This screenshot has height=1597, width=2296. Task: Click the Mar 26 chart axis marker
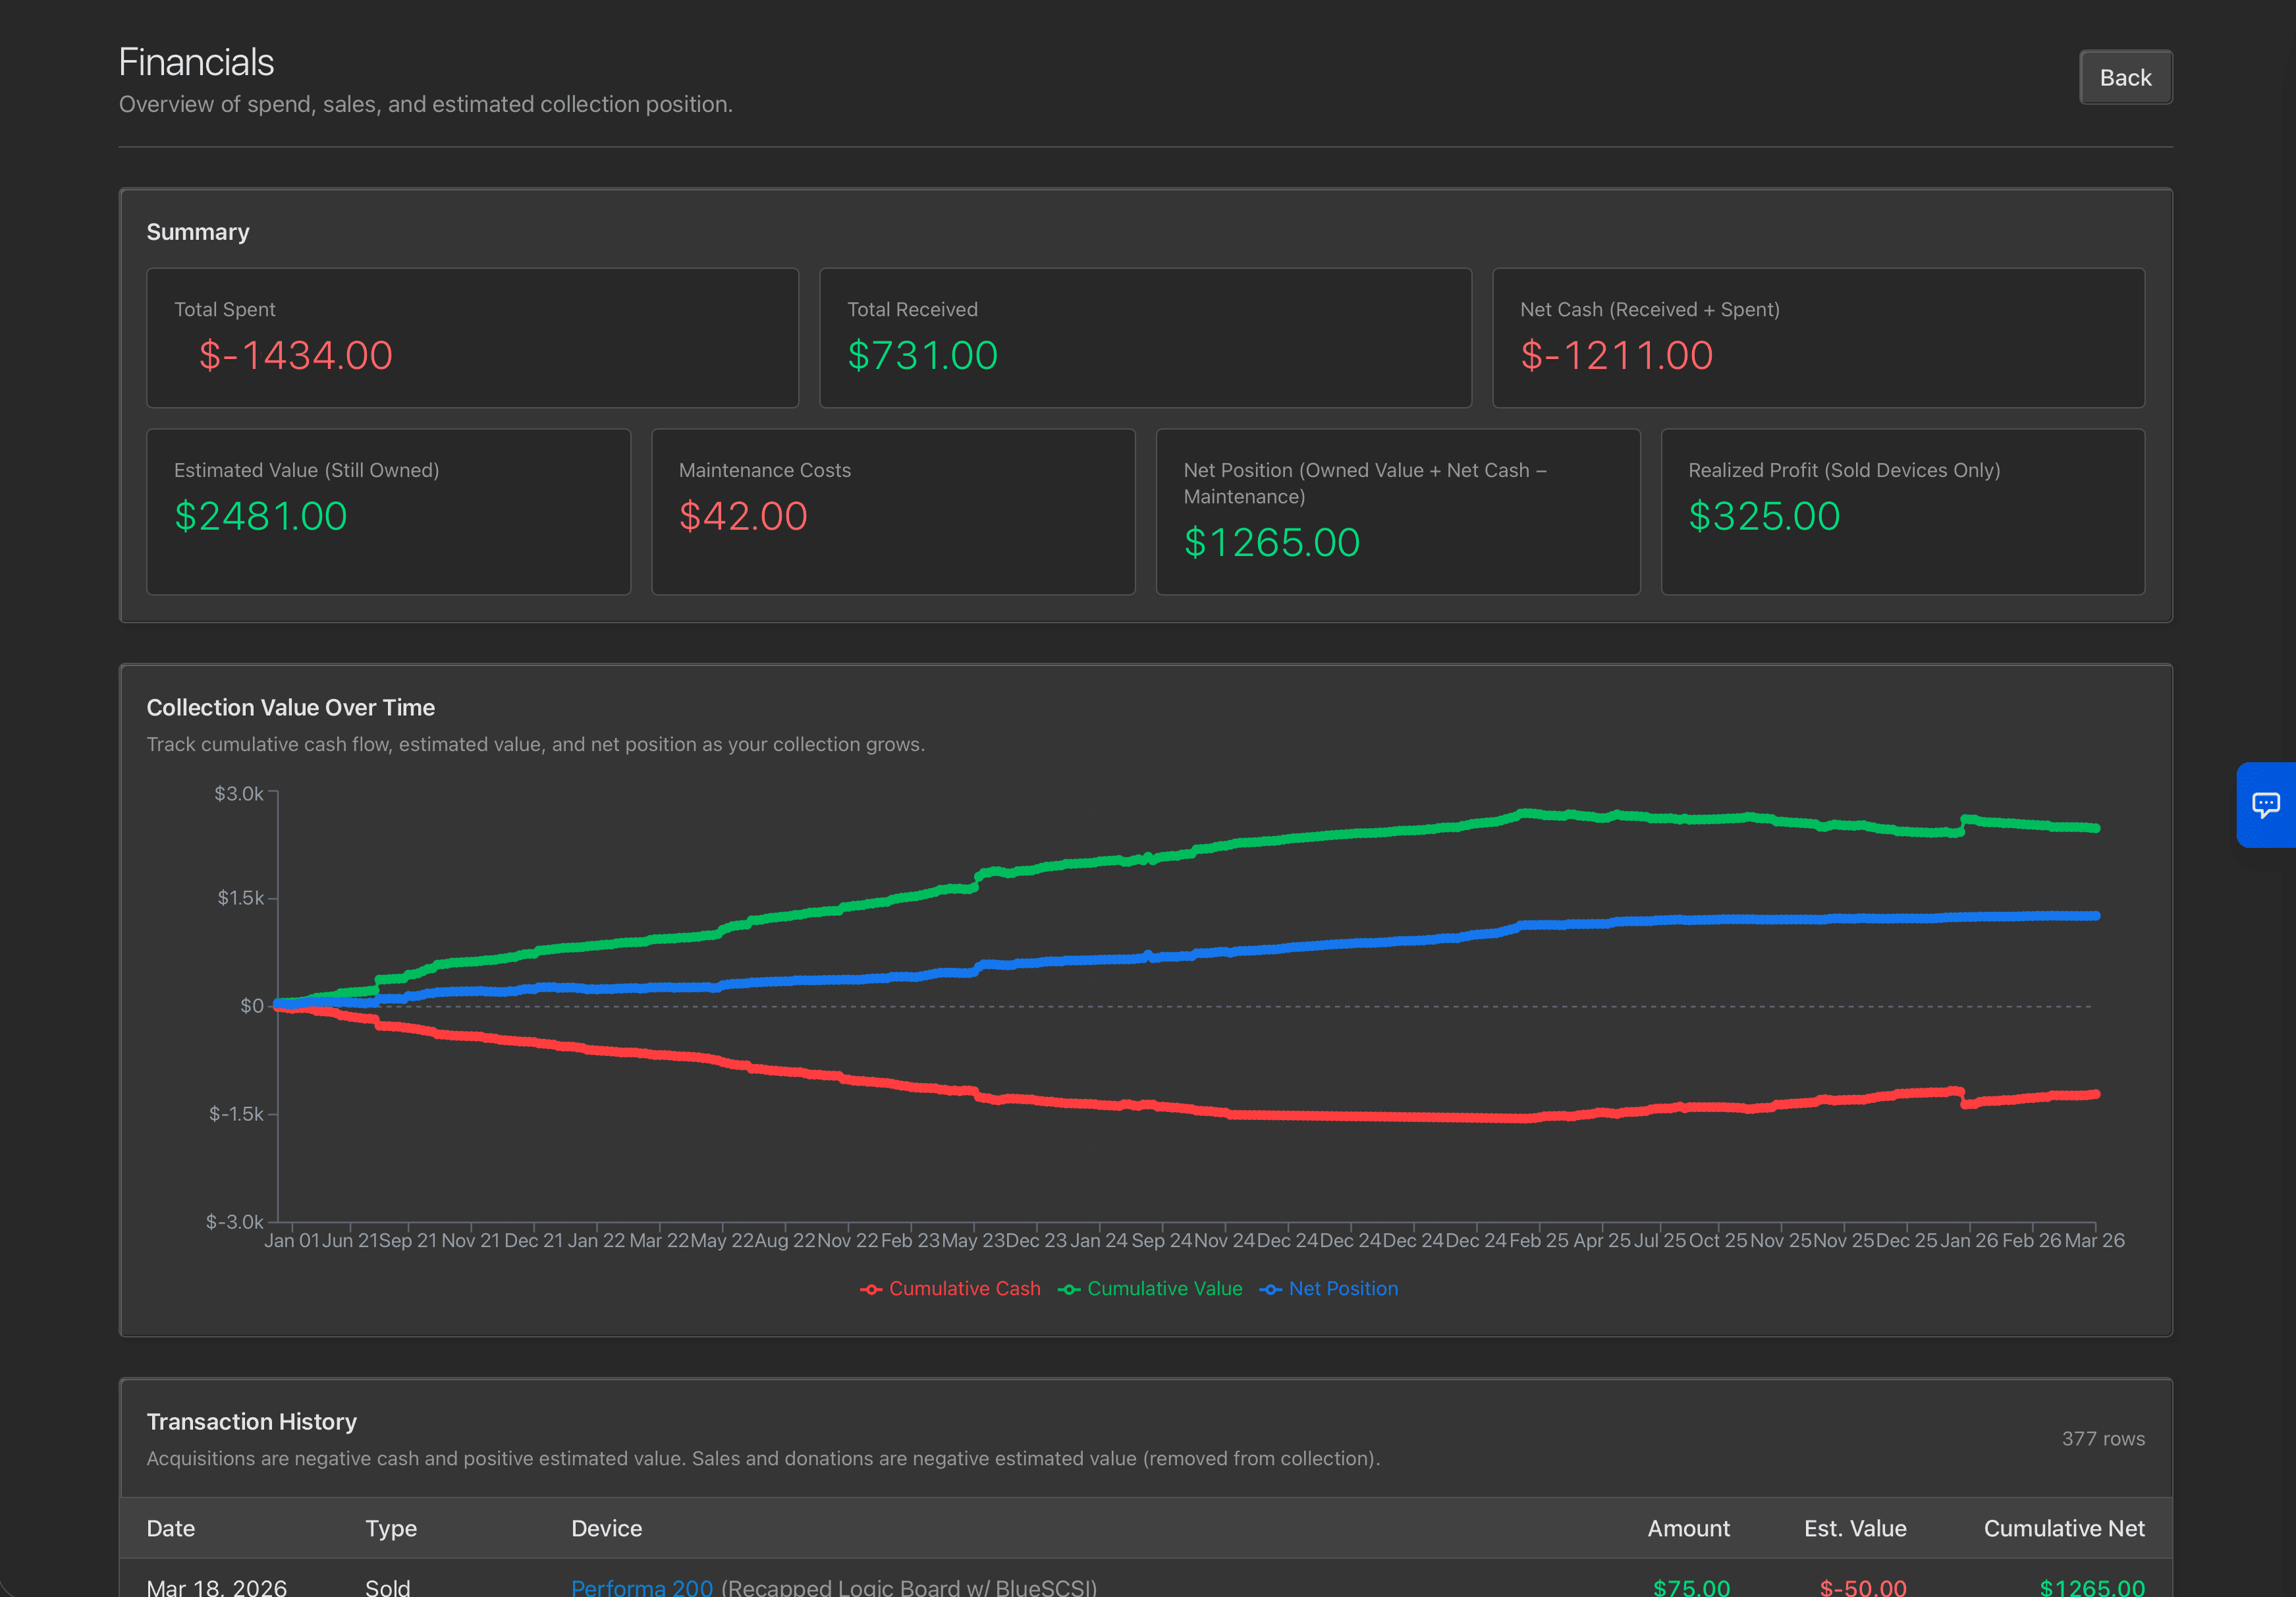pyautogui.click(x=2094, y=1240)
